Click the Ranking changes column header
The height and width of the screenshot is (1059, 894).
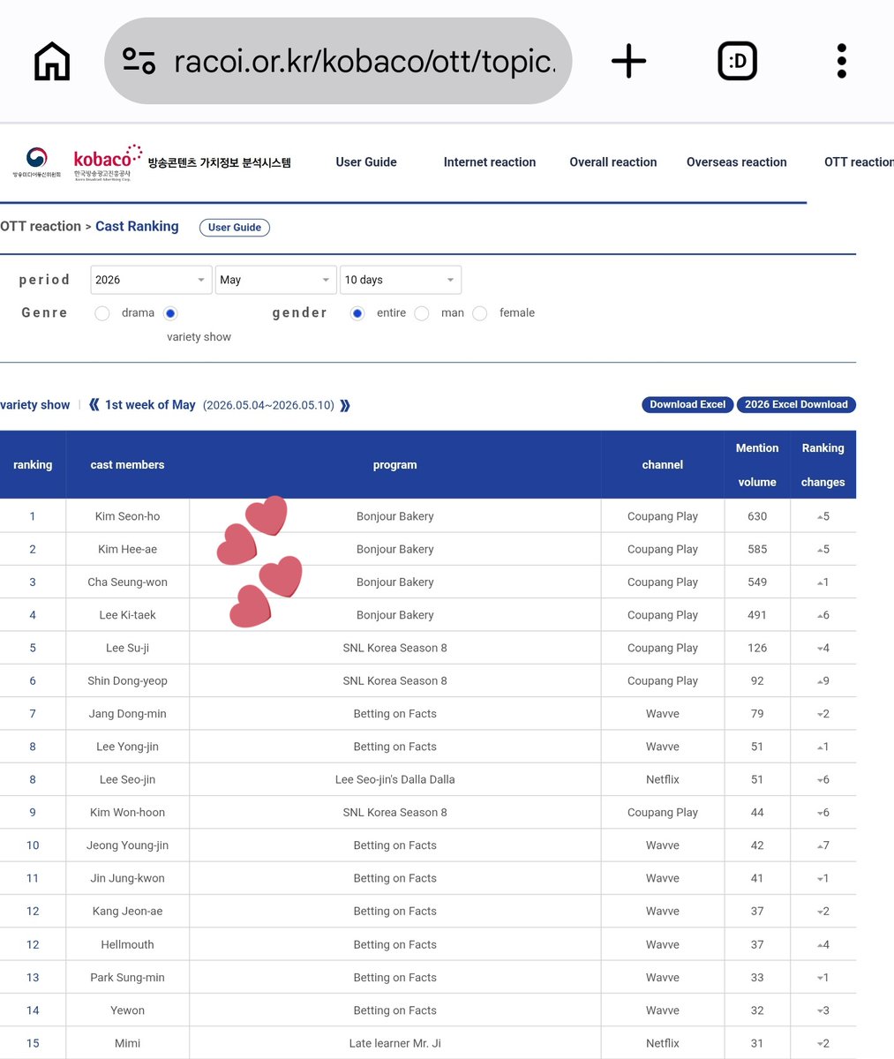coord(823,465)
